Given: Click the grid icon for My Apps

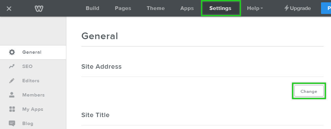Looking at the screenshot, I should click(12, 109).
